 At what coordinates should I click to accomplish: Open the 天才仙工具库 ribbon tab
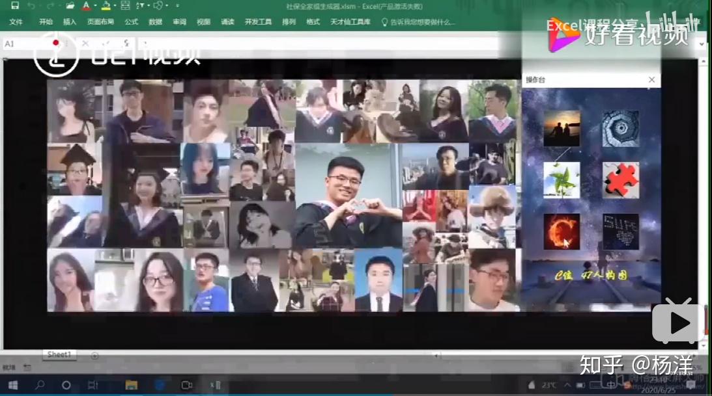click(x=350, y=21)
